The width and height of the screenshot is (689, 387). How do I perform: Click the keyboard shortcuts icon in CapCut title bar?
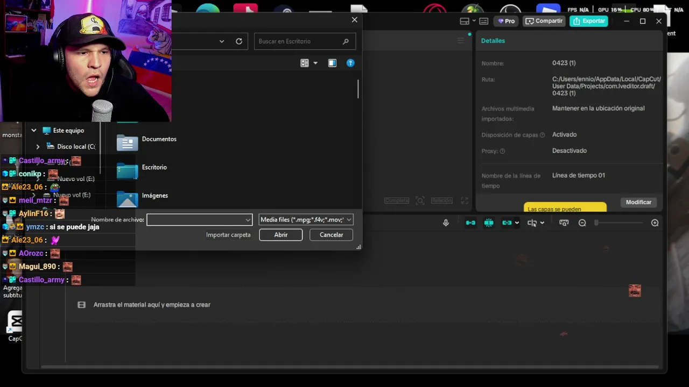[484, 21]
